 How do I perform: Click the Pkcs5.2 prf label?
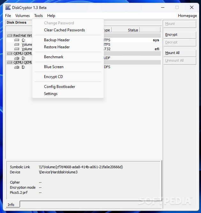click(19, 193)
